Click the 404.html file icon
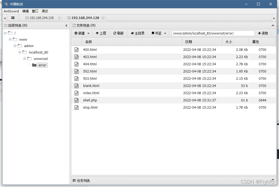 (76, 64)
